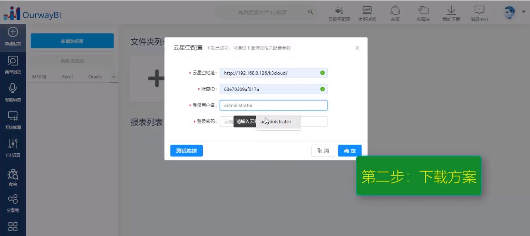Viewport: 530px width, 236px height.
Task: Open 我的下载 downloads icon
Action: pyautogui.click(x=451, y=13)
